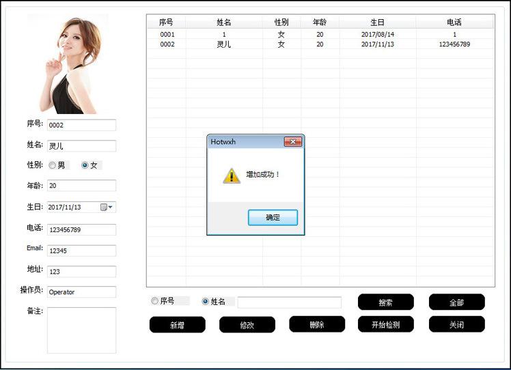Image resolution: width=511 pixels, height=370 pixels.
Task: Select table row 0002
Action: click(x=320, y=44)
